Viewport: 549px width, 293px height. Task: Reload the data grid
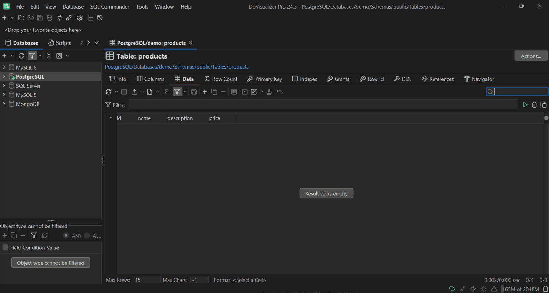click(x=108, y=91)
